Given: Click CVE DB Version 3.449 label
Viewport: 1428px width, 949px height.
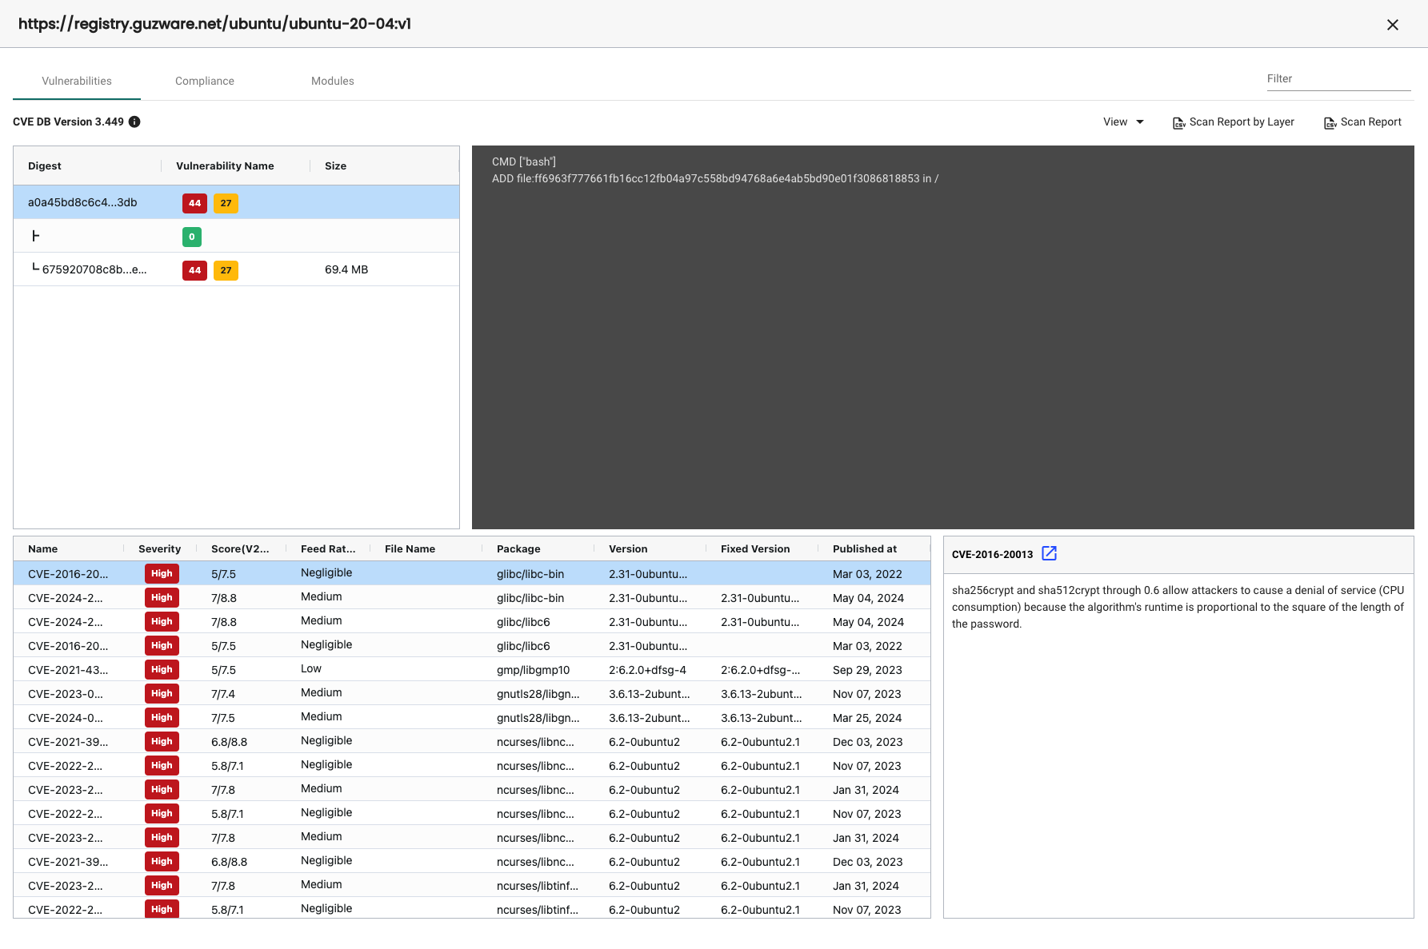Looking at the screenshot, I should 68,122.
